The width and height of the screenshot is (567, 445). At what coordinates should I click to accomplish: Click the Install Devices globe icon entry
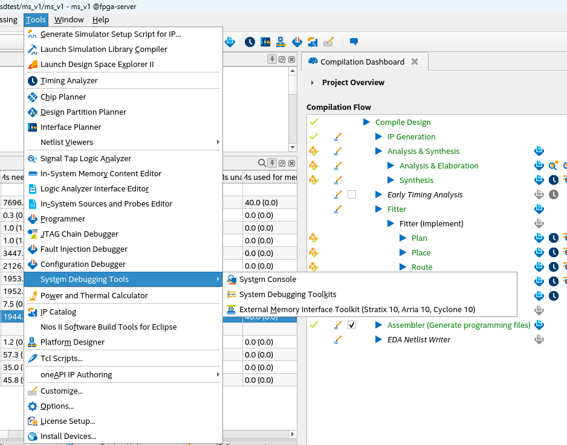tap(33, 437)
